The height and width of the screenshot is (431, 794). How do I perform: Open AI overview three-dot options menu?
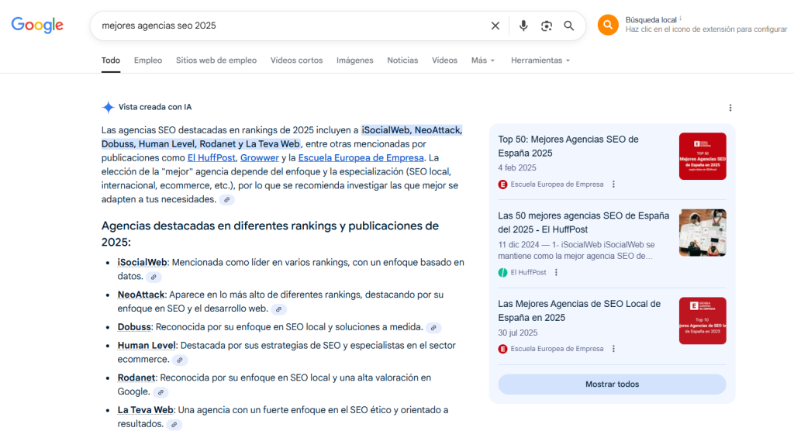[730, 108]
